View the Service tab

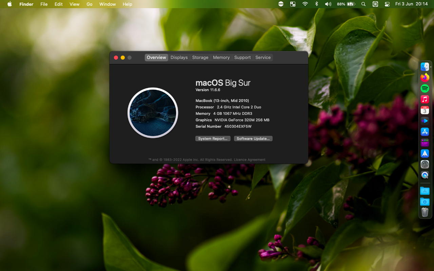click(263, 58)
